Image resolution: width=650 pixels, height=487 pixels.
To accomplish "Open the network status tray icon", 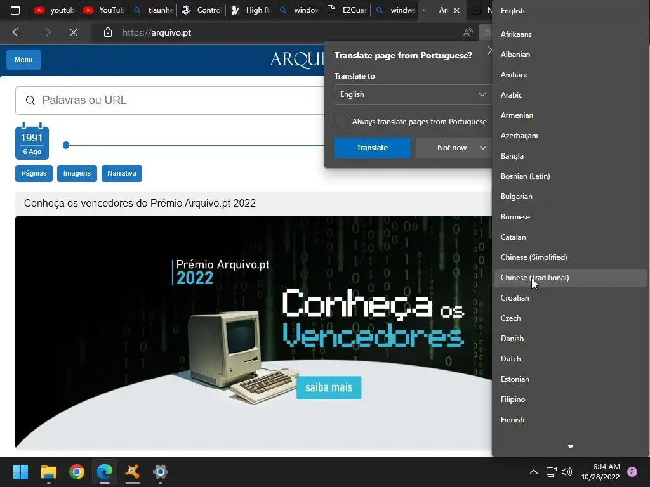I will pos(551,472).
